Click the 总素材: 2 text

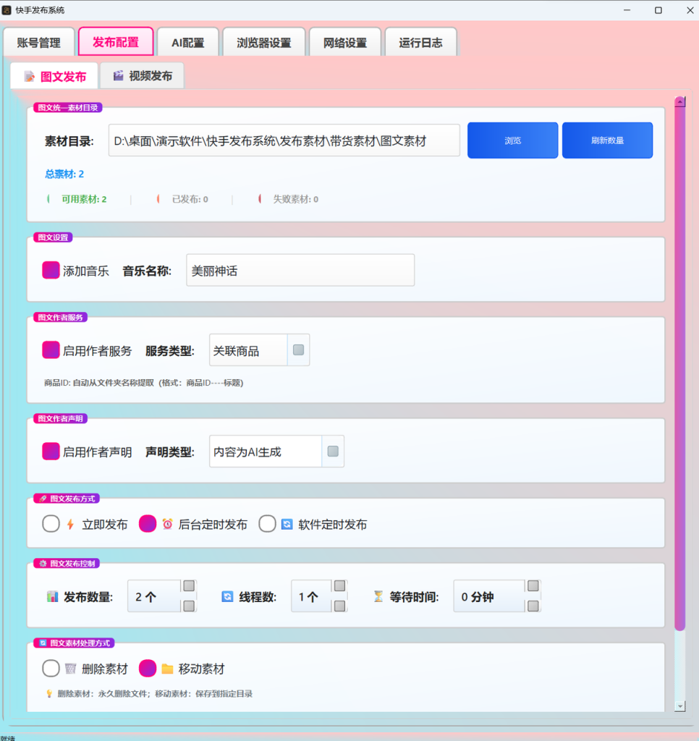tap(64, 174)
